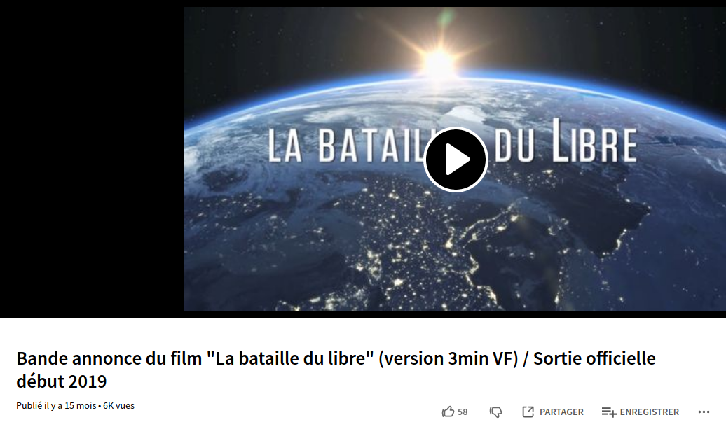
Task: Click the share arrow icon
Action: [528, 412]
